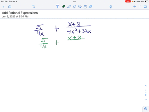Tap the date Jun 9, 2022 at 9:04 PM
Screen dimensions: 149x112
point(15,16)
